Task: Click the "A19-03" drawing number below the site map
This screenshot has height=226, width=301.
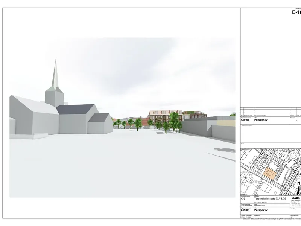Action: [245, 210]
